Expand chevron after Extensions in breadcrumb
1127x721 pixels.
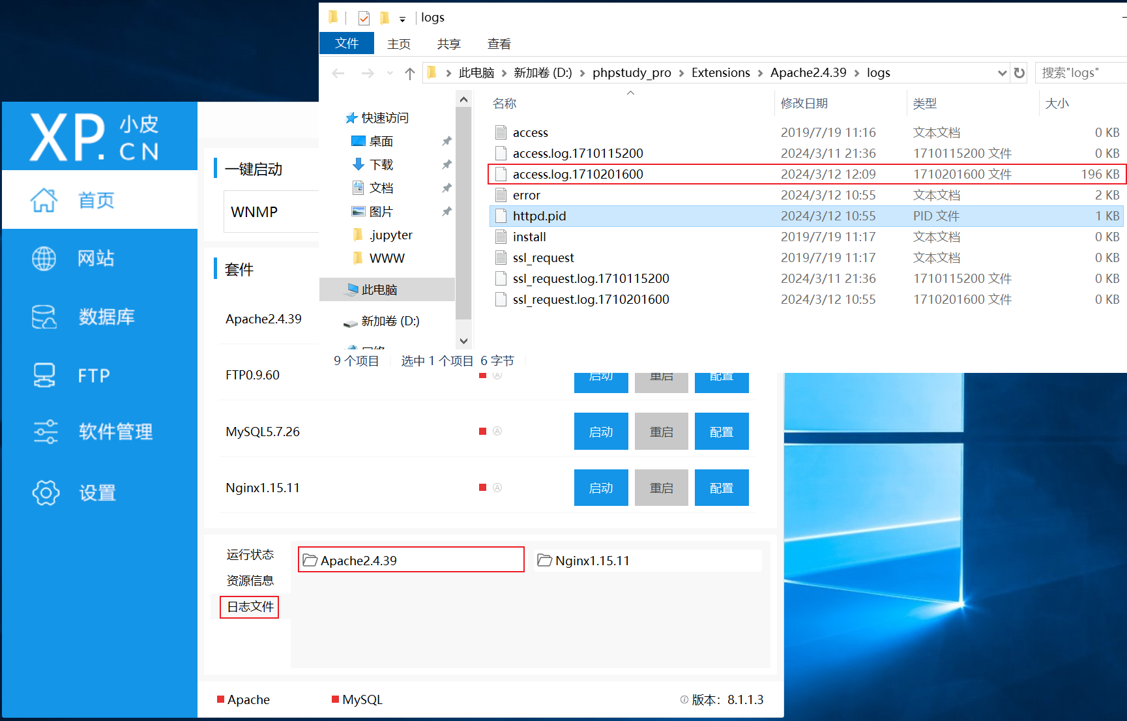pyautogui.click(x=760, y=73)
